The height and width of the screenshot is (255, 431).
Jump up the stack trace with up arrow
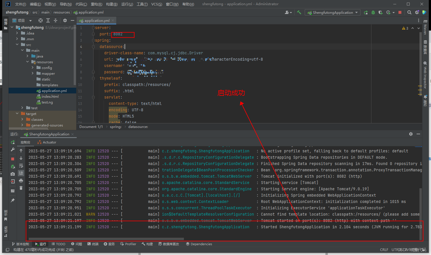21,151
